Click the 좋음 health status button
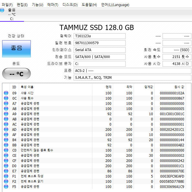 pyautogui.click(x=16, y=49)
